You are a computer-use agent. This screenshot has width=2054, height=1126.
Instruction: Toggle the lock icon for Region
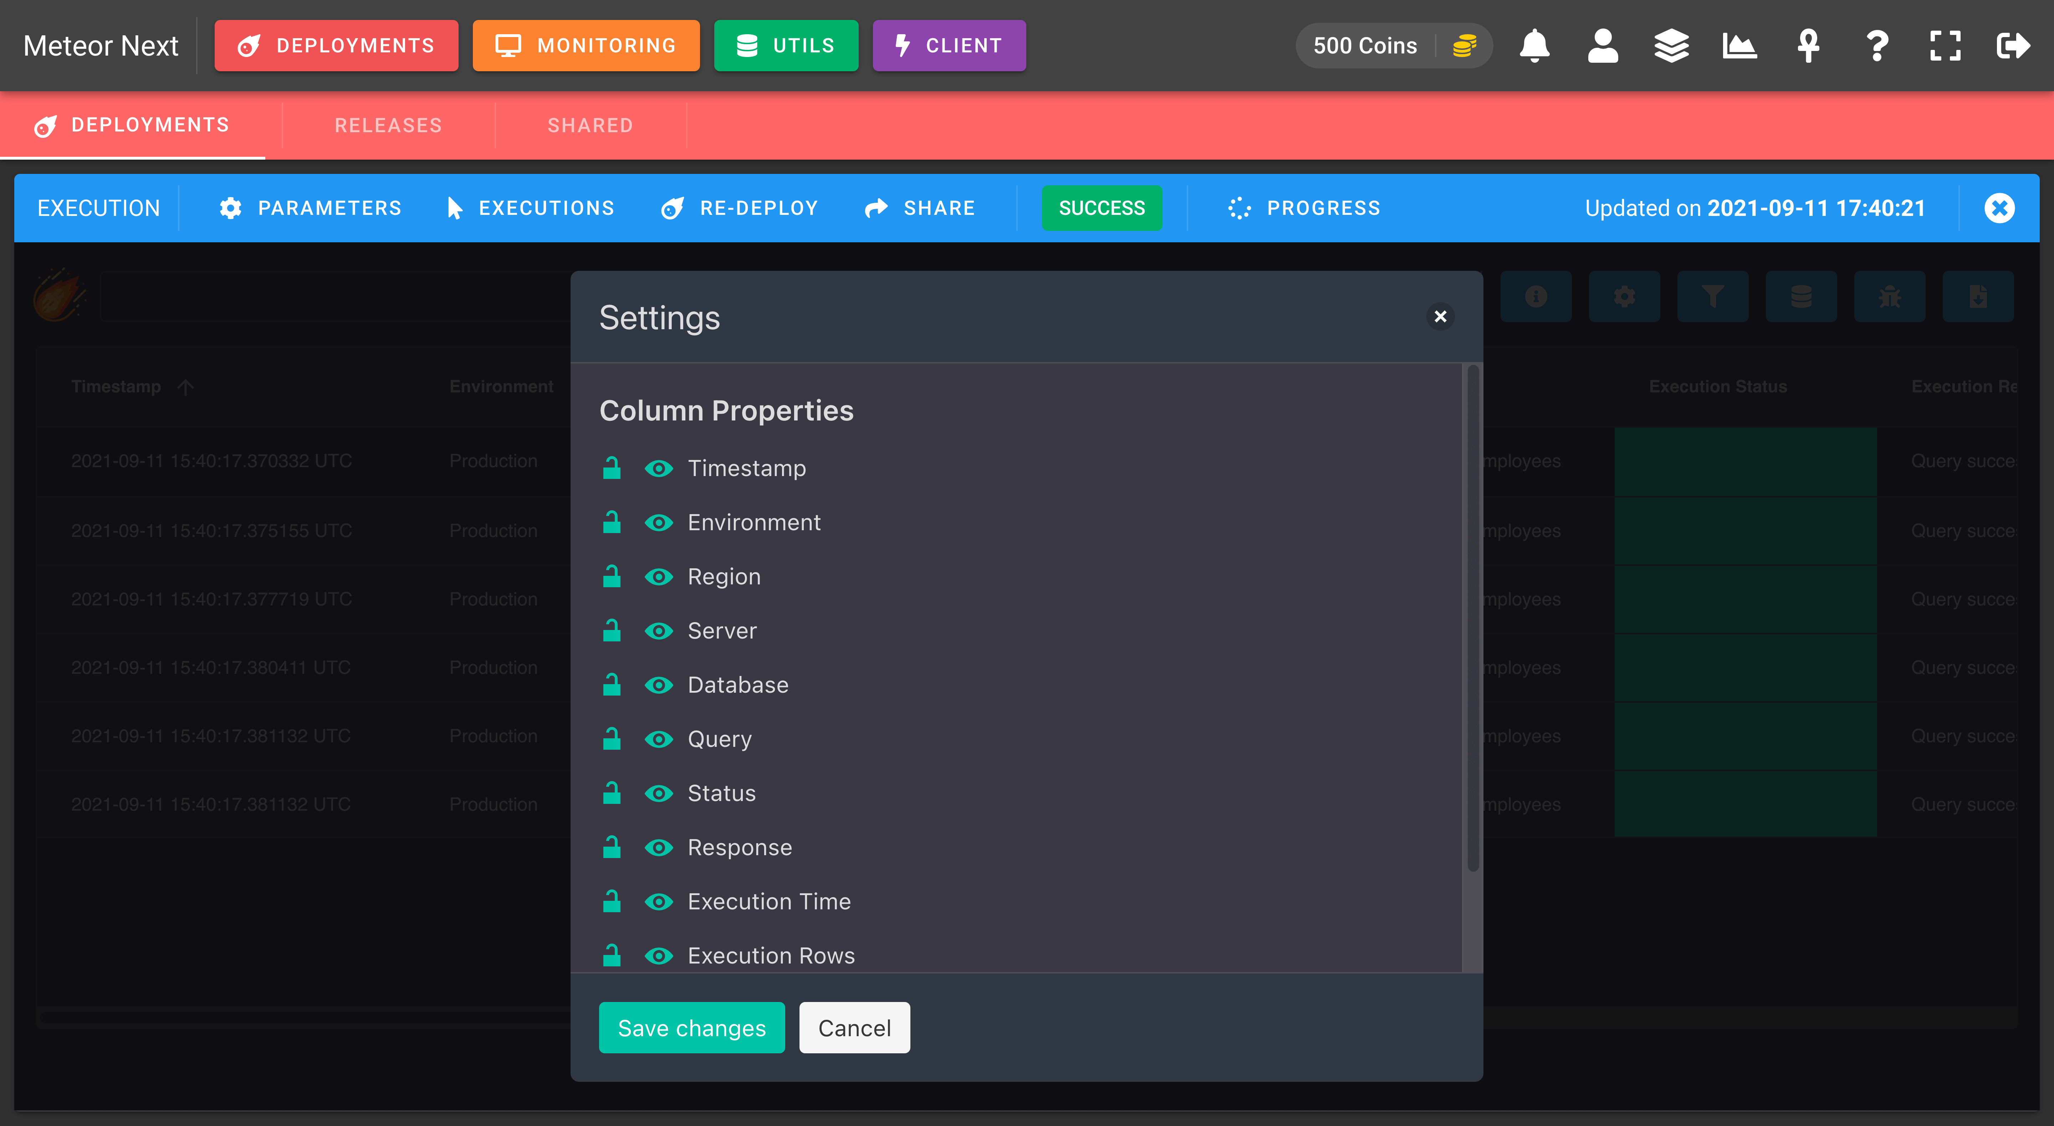[x=612, y=576]
